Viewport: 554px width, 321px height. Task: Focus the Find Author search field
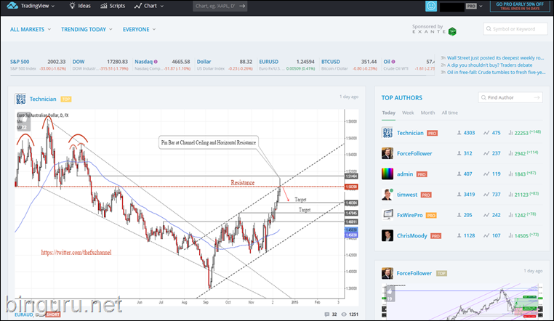(x=510, y=97)
